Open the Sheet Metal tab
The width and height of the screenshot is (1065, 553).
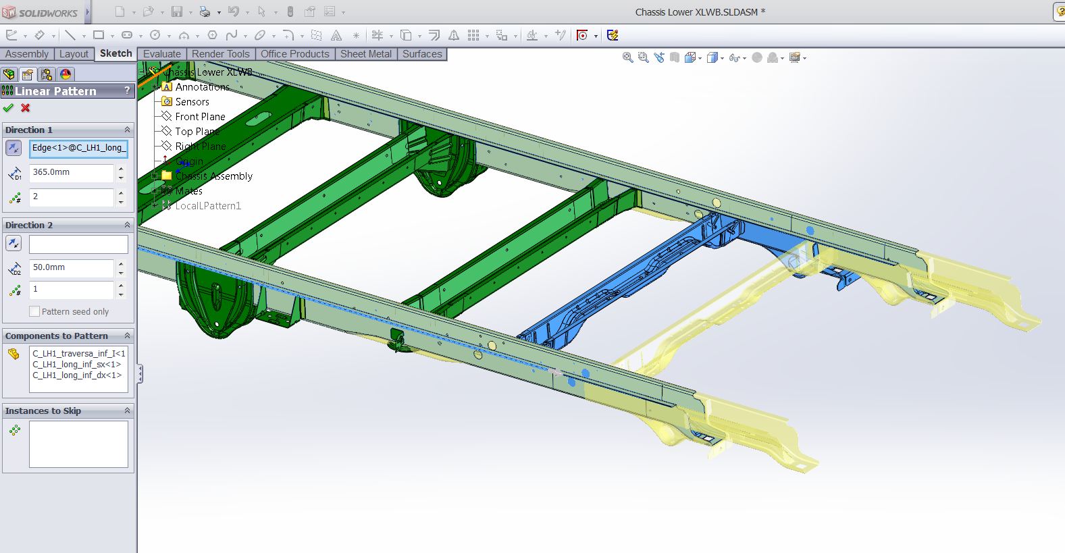pyautogui.click(x=366, y=54)
